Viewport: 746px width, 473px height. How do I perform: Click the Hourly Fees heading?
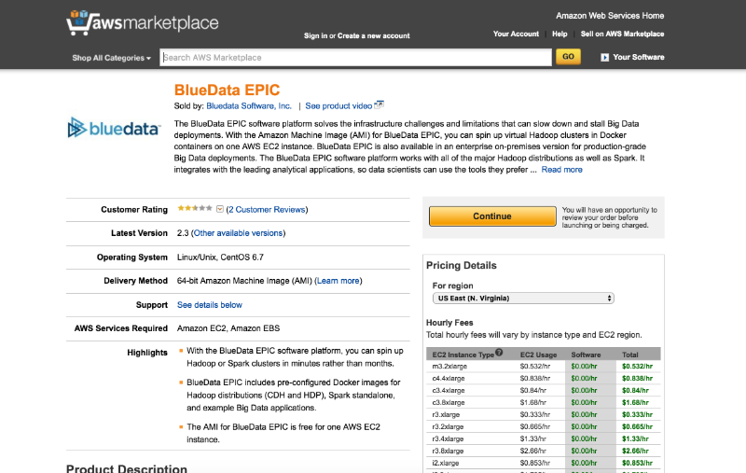pyautogui.click(x=449, y=323)
